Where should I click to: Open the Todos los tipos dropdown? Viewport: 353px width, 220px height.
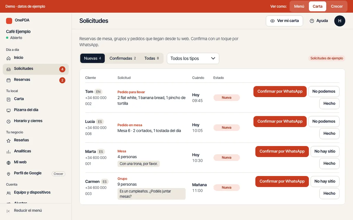point(193,58)
